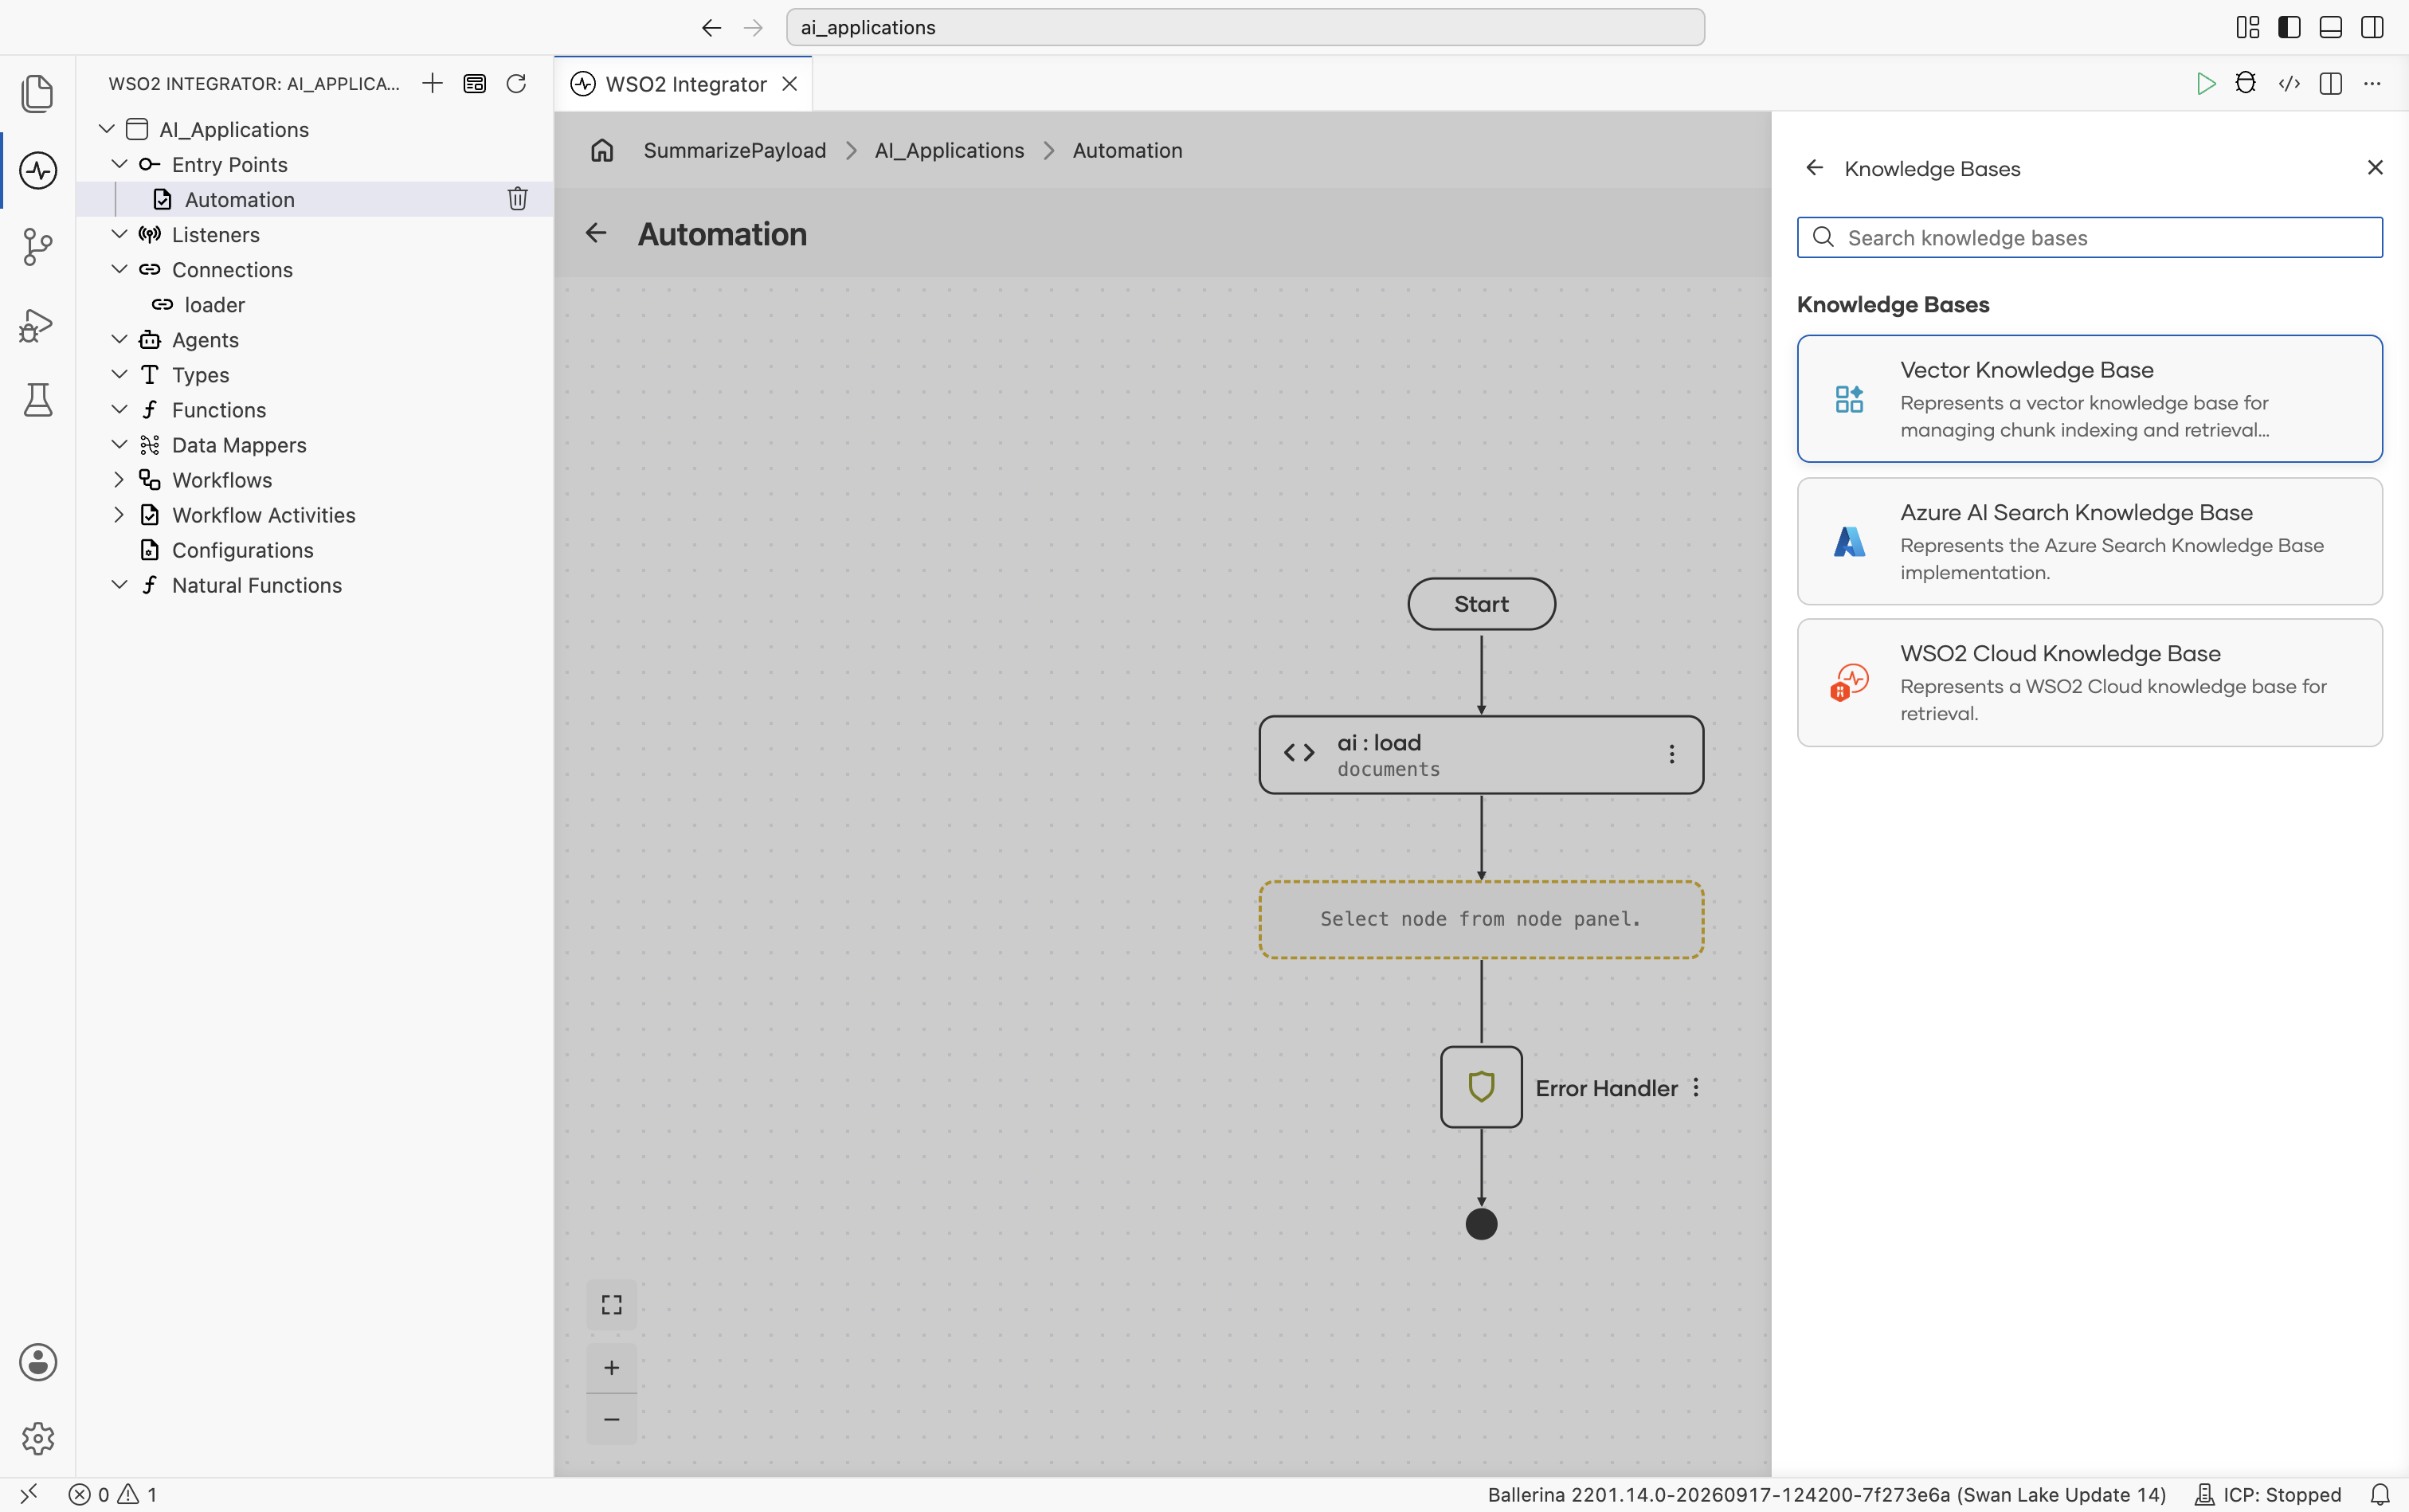Choose the Vector Knowledge Base card
Viewport: 2409px width, 1512px height.
pos(2089,399)
